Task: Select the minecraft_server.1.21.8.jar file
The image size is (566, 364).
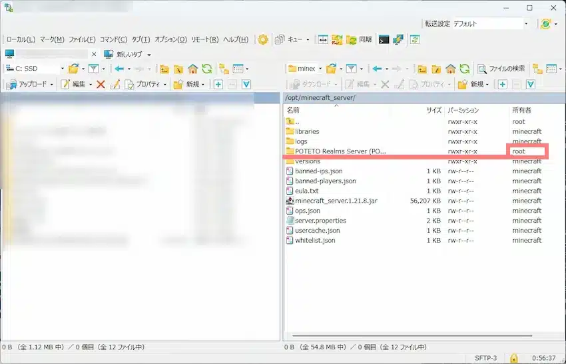Action: click(335, 201)
